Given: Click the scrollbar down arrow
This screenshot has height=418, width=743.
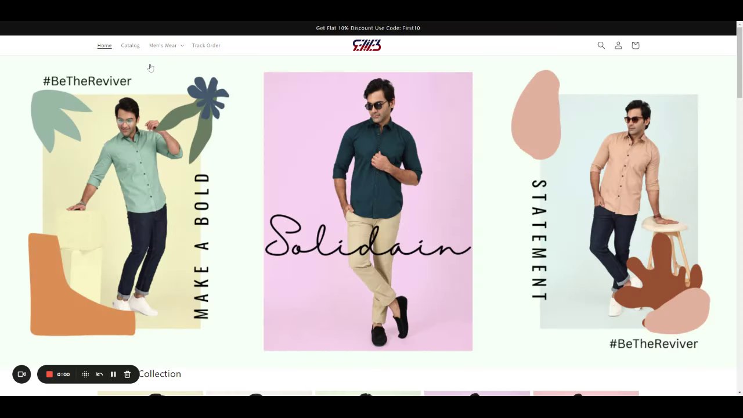Looking at the screenshot, I should pos(740,392).
